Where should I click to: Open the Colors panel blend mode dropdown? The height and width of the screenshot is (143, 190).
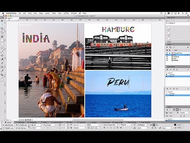pyautogui.click(x=184, y=113)
